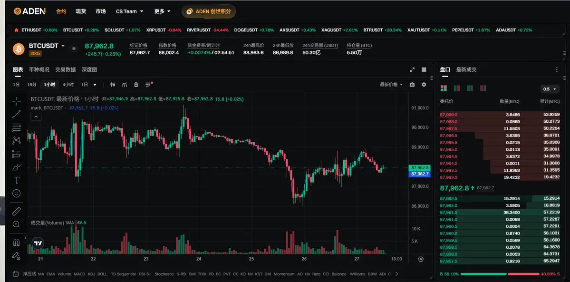Add the MACD indicator

pos(79,274)
